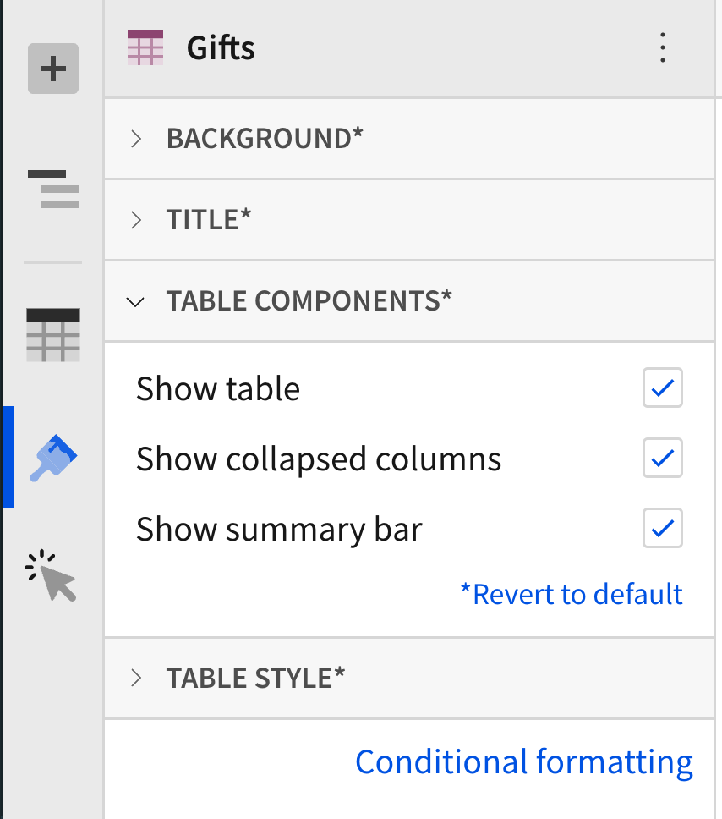Screen dimensions: 722x819
Task: Open the element outline list icon
Action: coord(53,189)
